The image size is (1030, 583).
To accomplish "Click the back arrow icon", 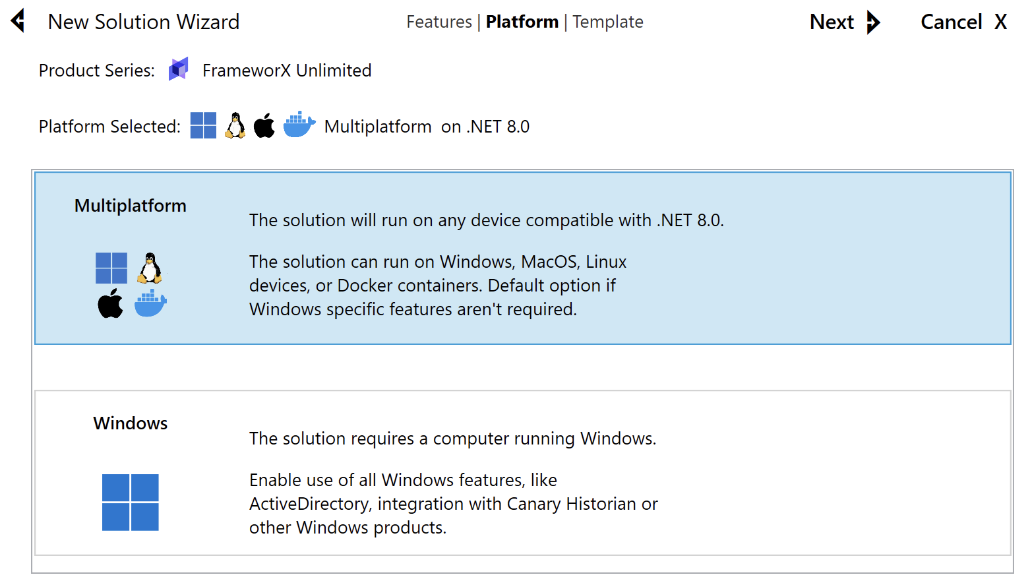I will (18, 21).
